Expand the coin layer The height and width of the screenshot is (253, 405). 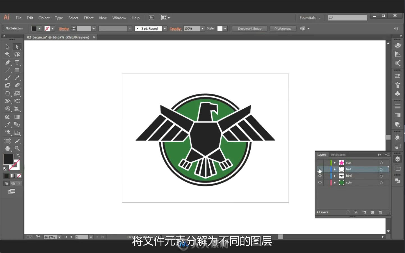click(335, 183)
